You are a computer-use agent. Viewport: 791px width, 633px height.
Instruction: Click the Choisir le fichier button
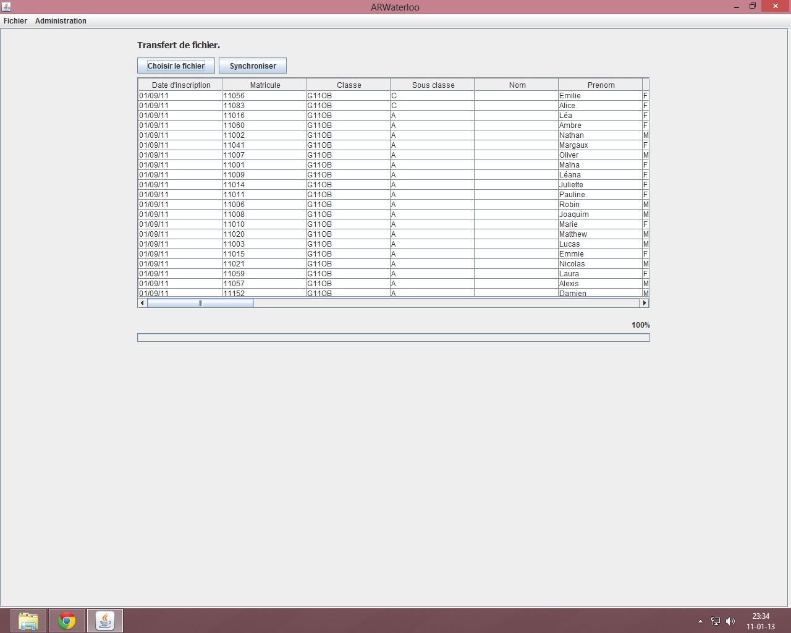click(176, 66)
